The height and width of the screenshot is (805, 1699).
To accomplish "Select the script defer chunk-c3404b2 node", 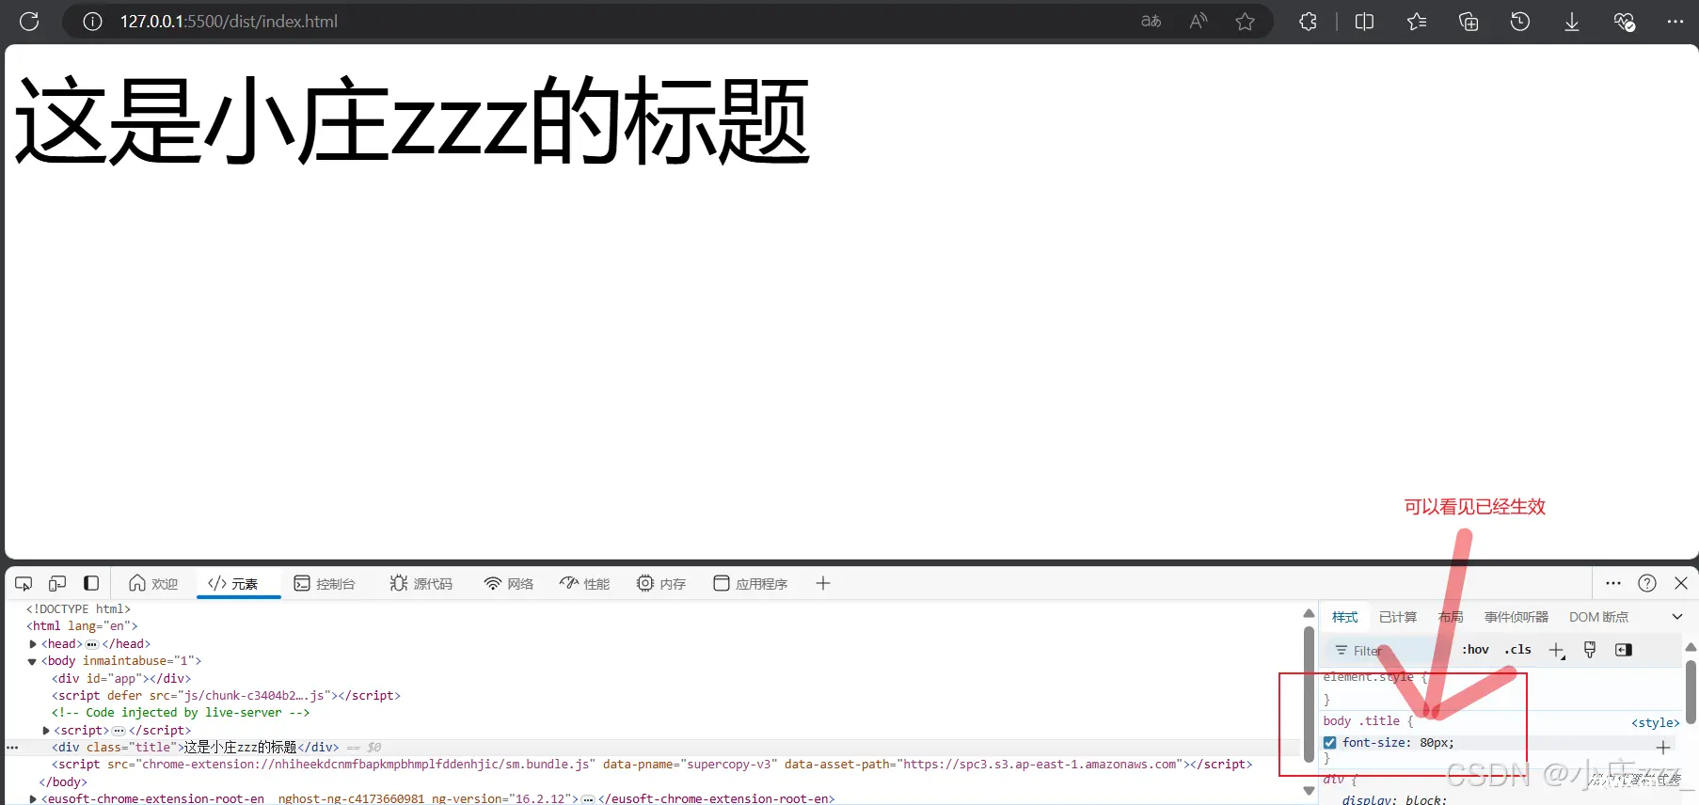I will 226,696.
